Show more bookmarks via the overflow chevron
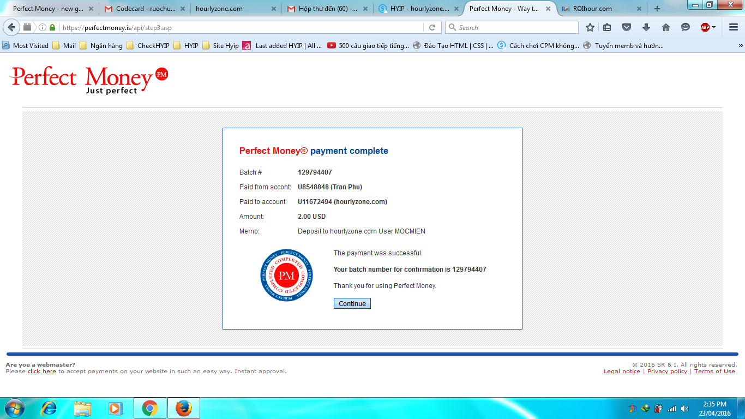The width and height of the screenshot is (745, 419). (740, 46)
